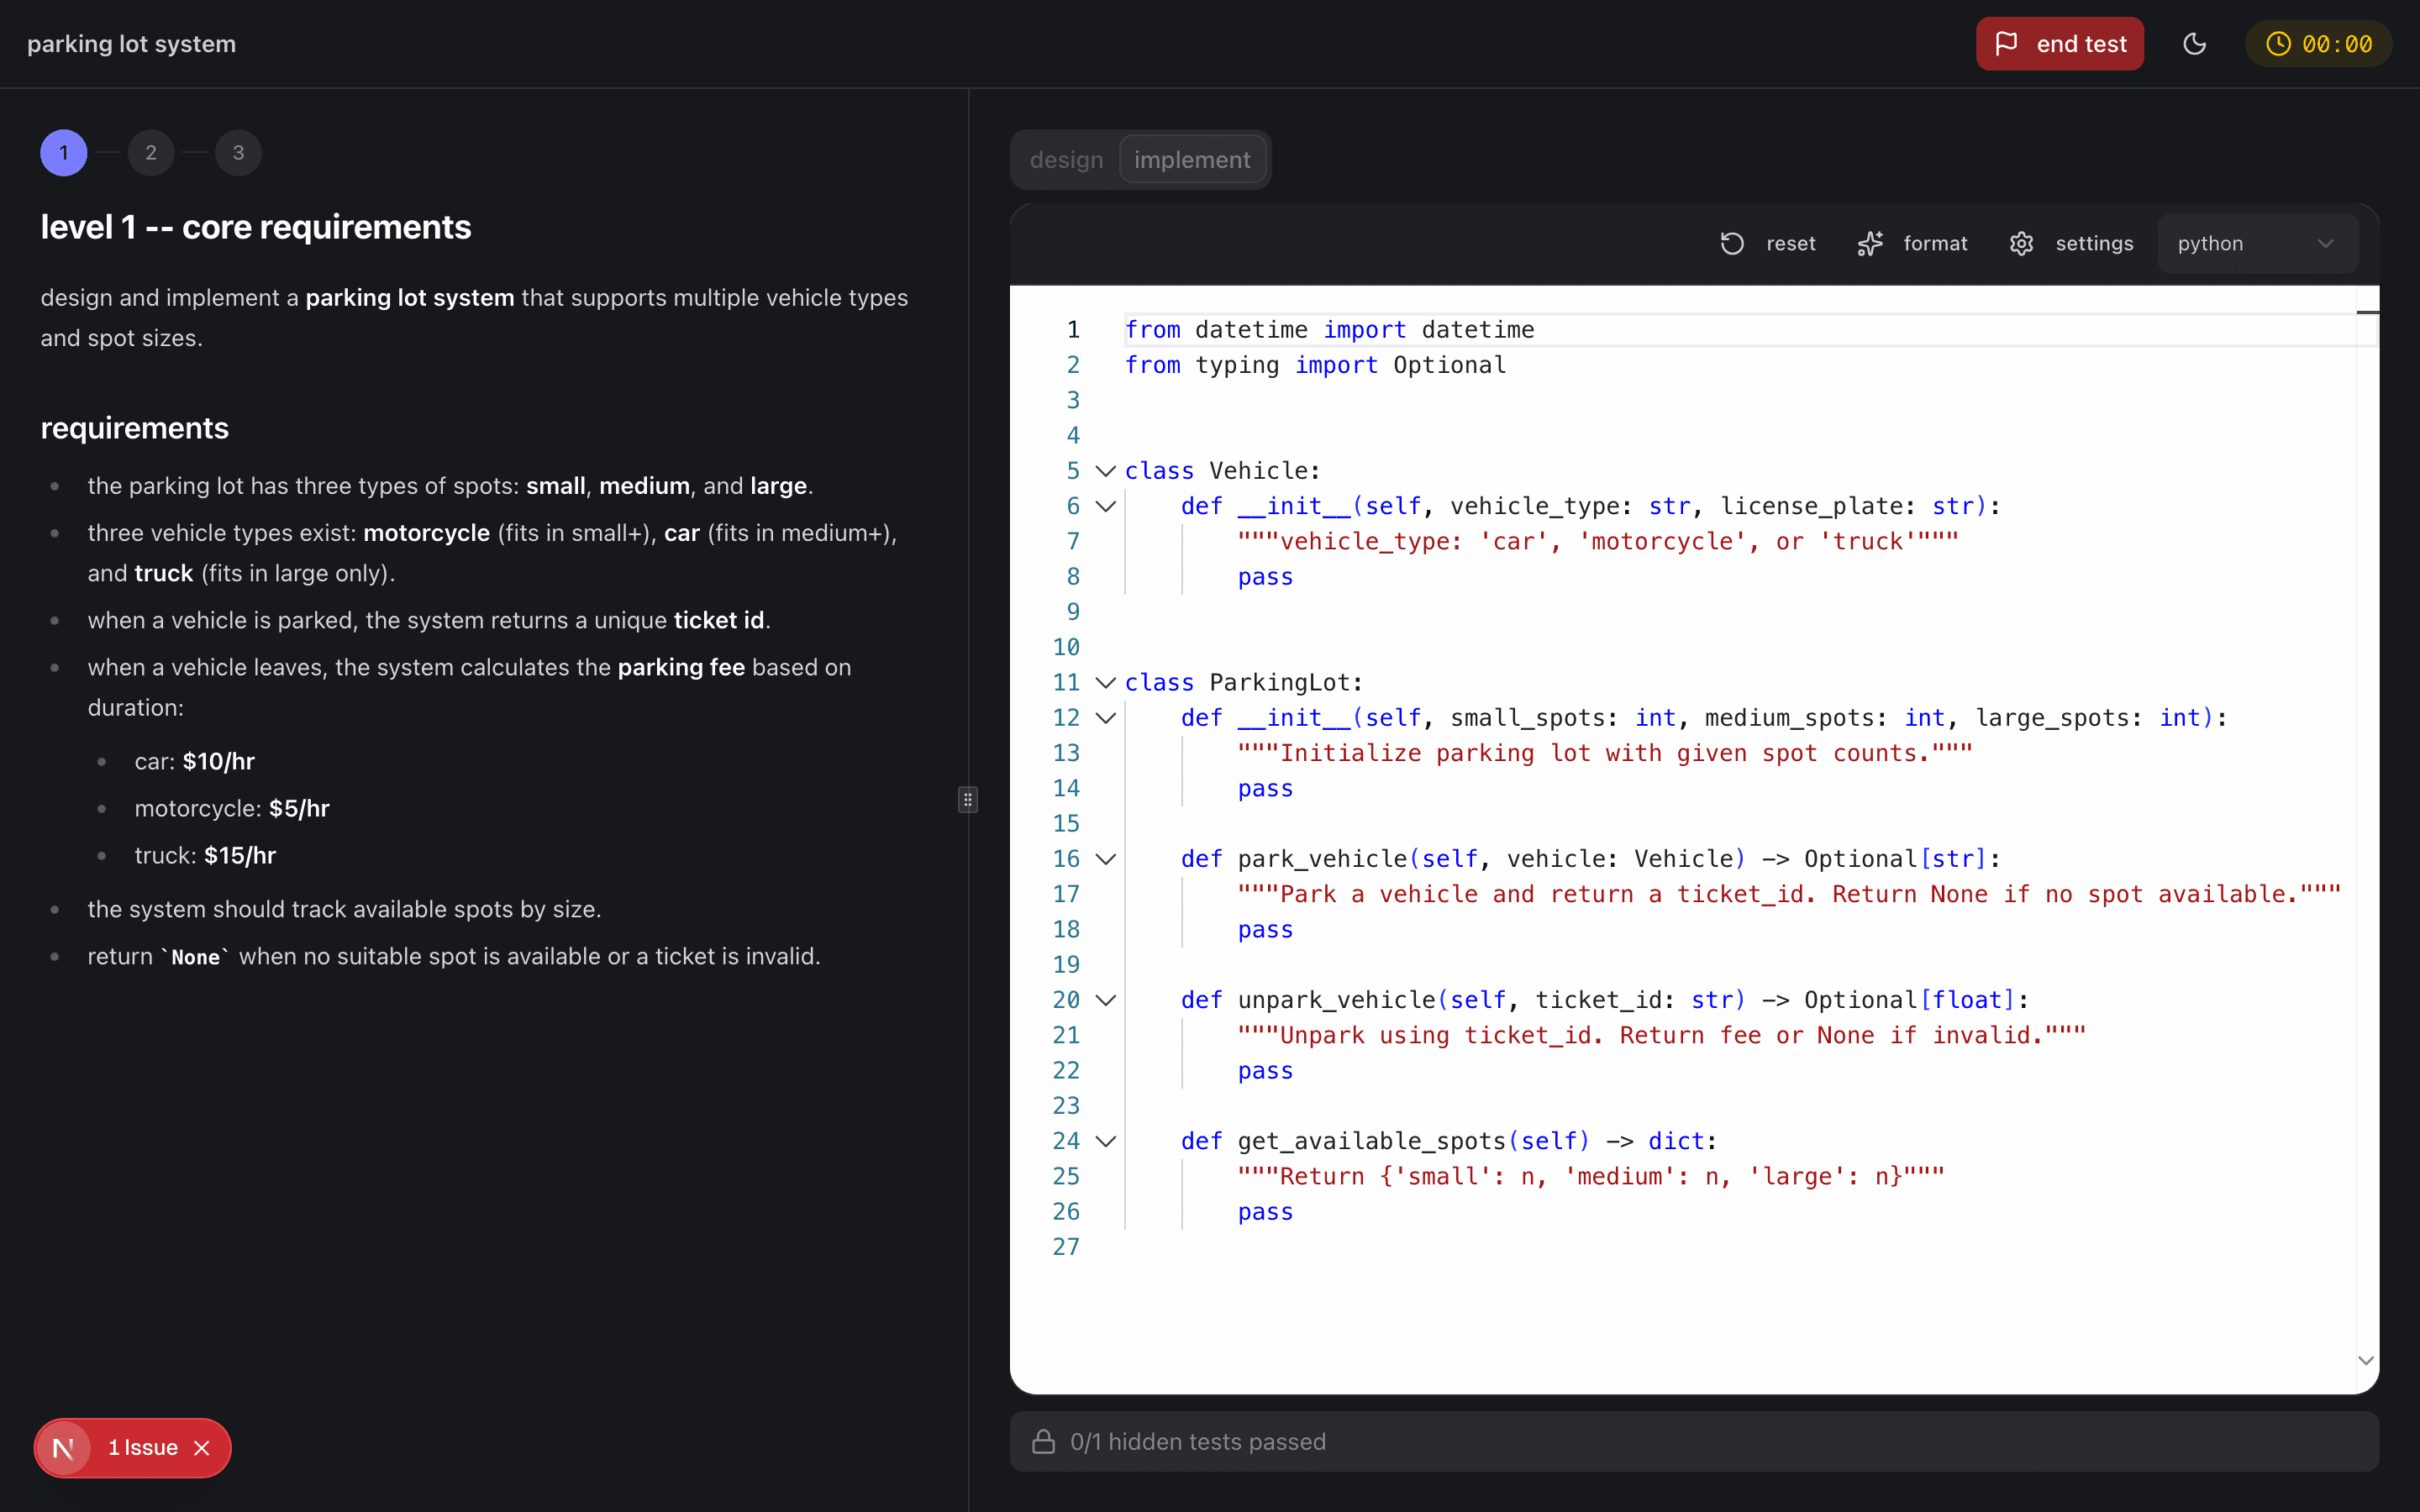Collapse get_available_spots fold arrow on line 24
The height and width of the screenshot is (1512, 2420).
[x=1105, y=1142]
